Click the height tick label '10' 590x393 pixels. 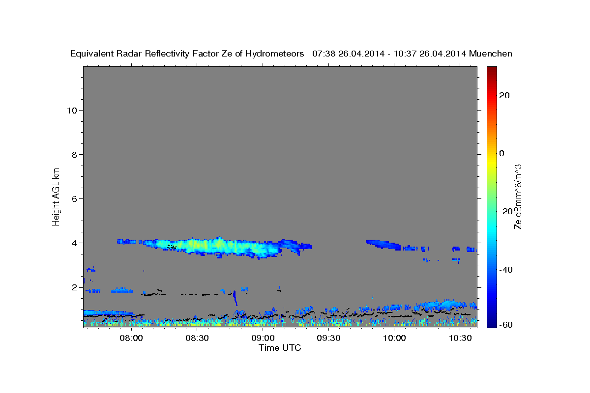point(71,110)
